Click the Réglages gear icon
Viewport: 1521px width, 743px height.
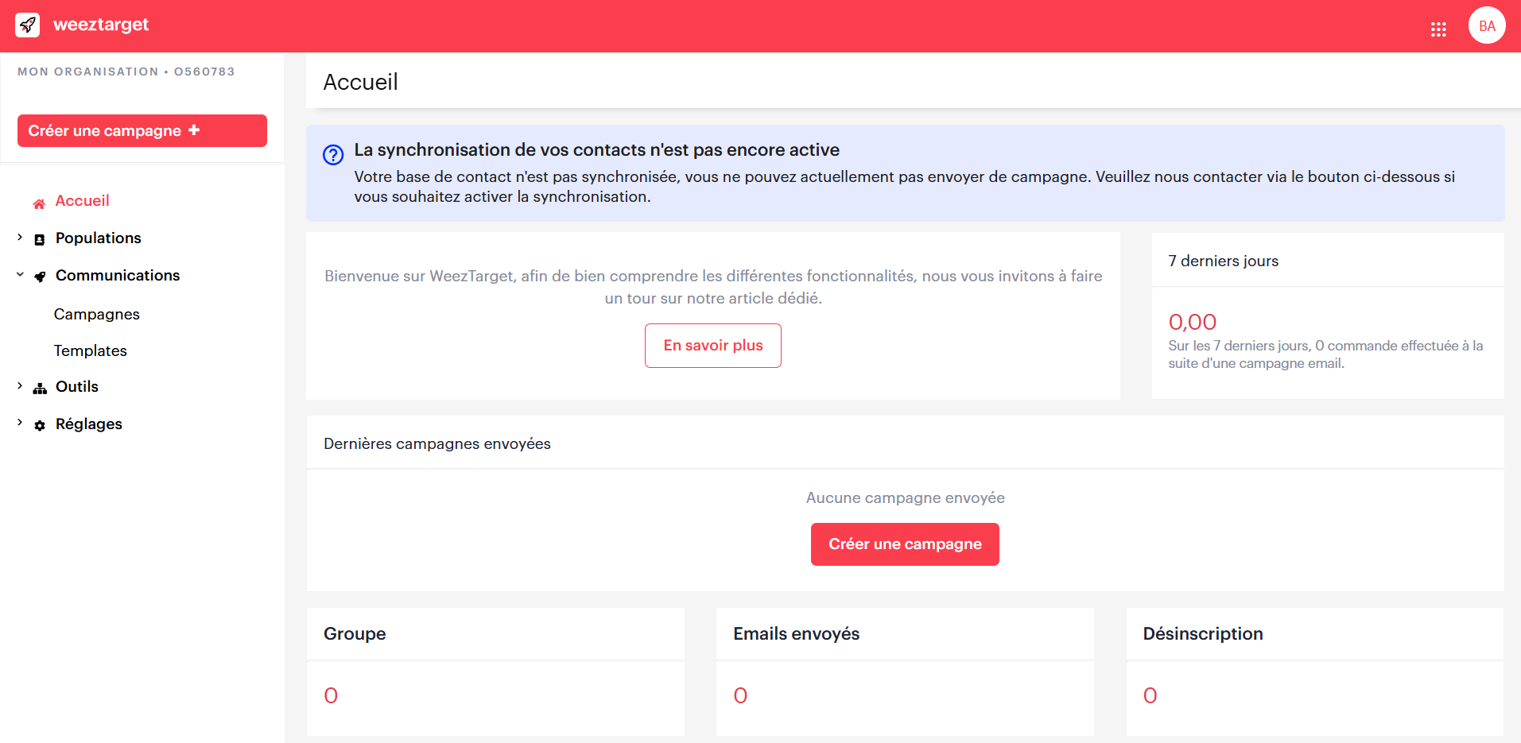(39, 424)
